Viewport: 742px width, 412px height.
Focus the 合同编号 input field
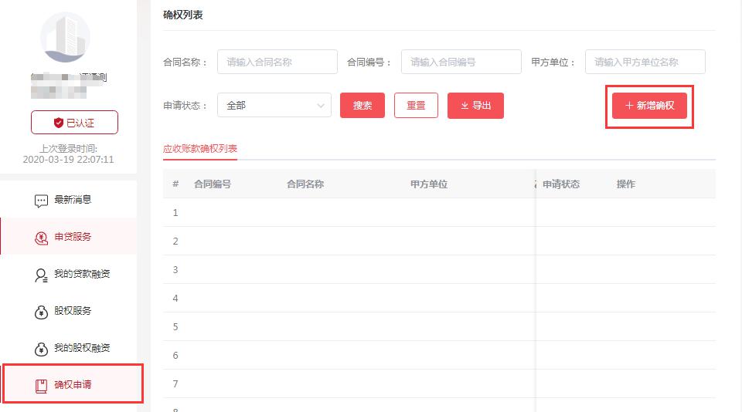point(461,62)
